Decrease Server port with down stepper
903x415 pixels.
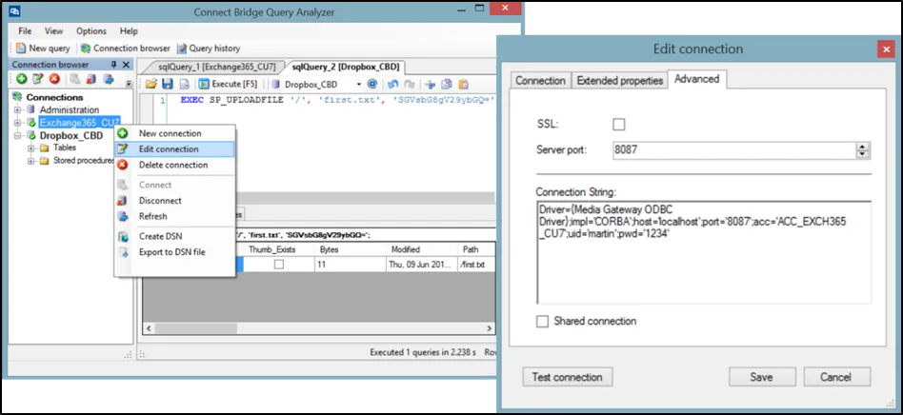[x=862, y=155]
